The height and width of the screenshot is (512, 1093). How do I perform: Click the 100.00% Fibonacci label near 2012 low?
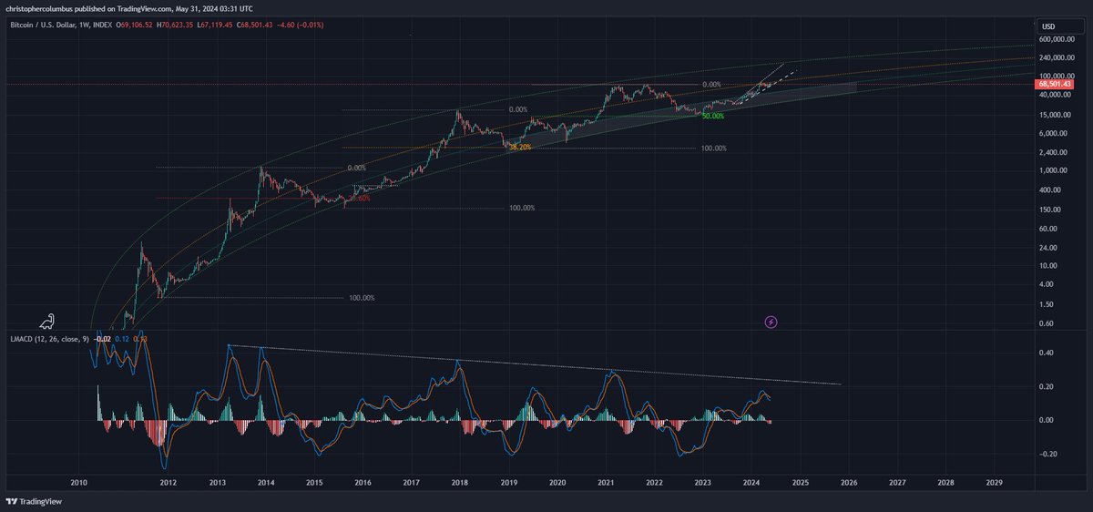(x=362, y=298)
